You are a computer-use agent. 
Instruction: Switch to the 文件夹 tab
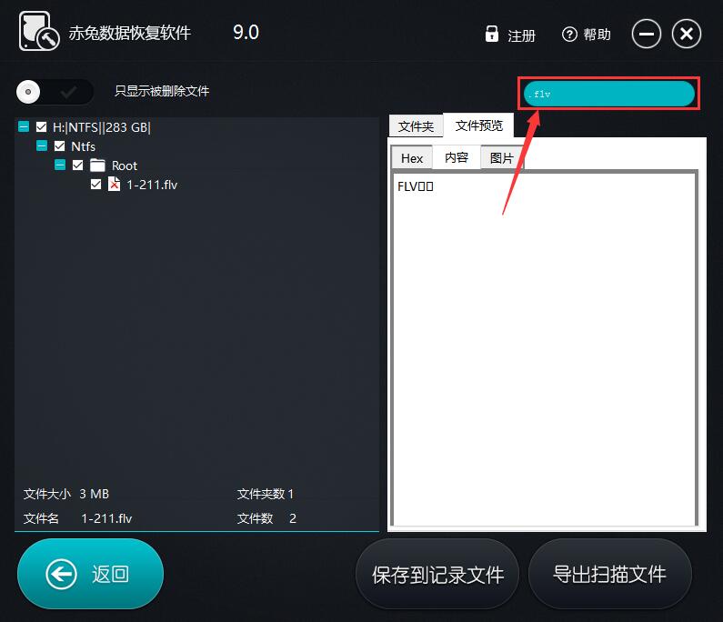(416, 125)
